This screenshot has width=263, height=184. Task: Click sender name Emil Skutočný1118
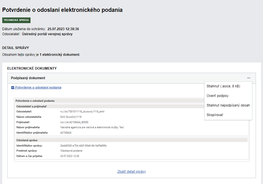click(x=71, y=117)
